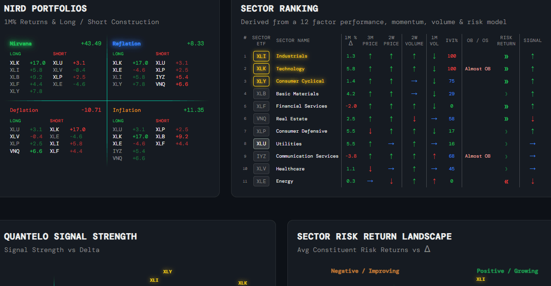Click the red down signal arrow for Real Estate
The image size is (551, 286).
[533, 118]
